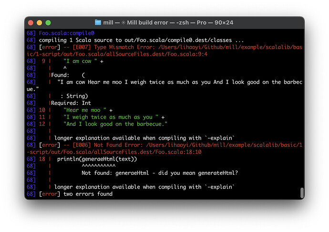This screenshot has width=329, height=232.
Task: Click the terminal scrollbar thumb
Action: [x=302, y=193]
